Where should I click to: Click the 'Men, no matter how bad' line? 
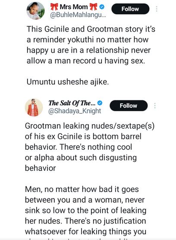tap(82, 189)
